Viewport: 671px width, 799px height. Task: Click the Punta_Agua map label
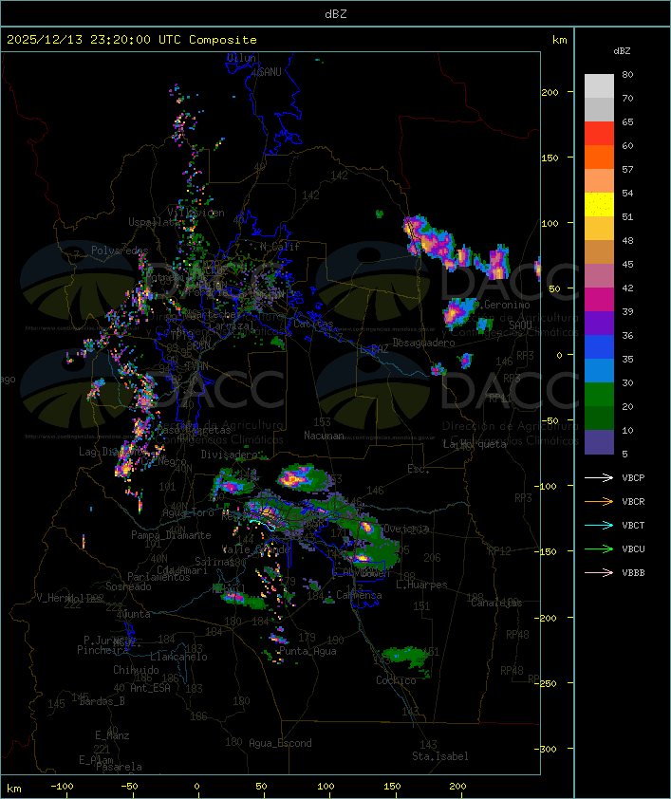pos(308,651)
